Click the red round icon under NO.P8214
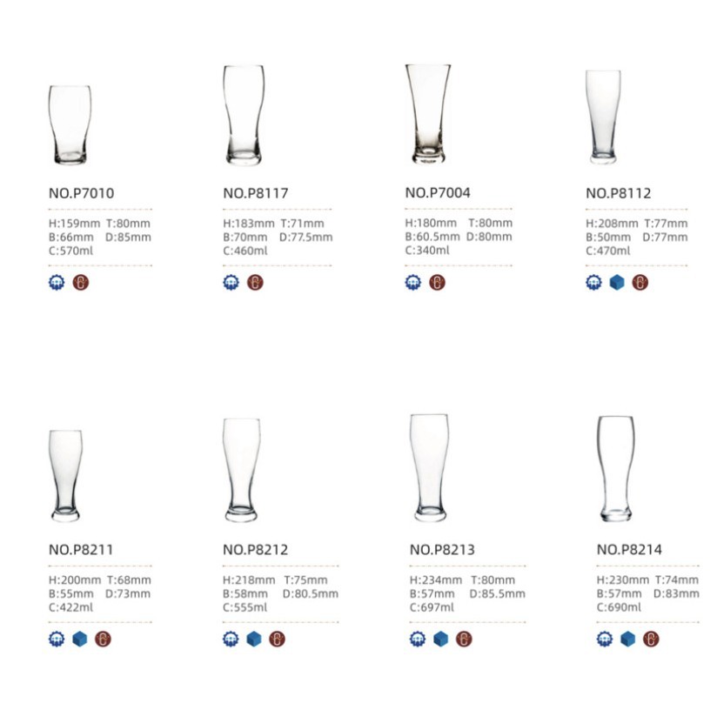The image size is (717, 717). [x=651, y=640]
